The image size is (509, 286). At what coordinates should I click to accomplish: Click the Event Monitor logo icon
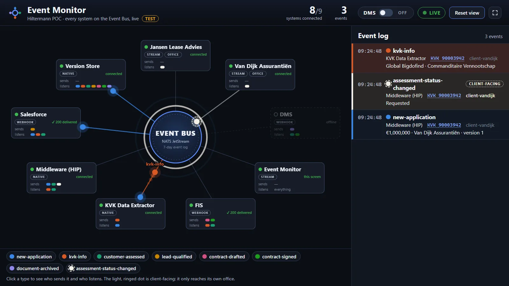point(15,13)
